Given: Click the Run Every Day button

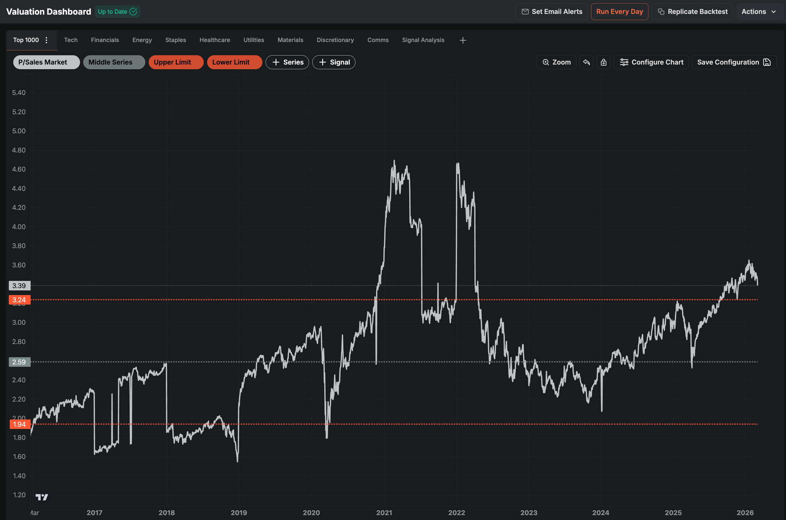Looking at the screenshot, I should point(619,12).
